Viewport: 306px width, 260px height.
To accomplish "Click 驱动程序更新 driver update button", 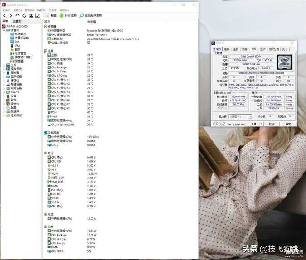I will point(91,15).
